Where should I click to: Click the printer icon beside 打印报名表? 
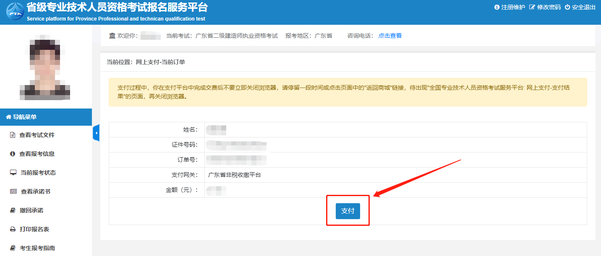point(13,229)
